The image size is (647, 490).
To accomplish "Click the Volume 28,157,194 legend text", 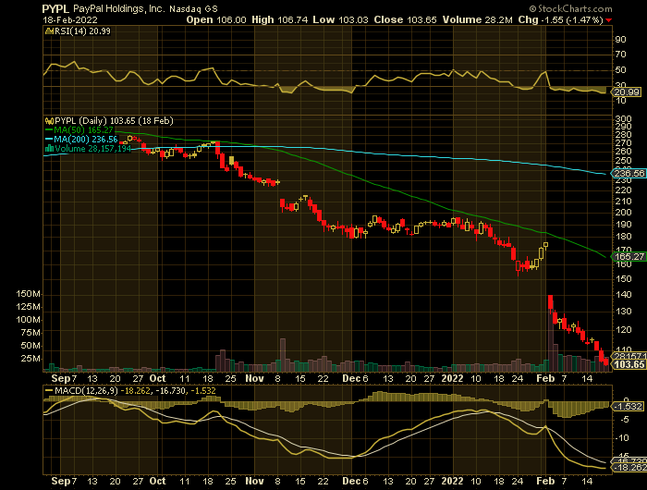I will coord(92,149).
